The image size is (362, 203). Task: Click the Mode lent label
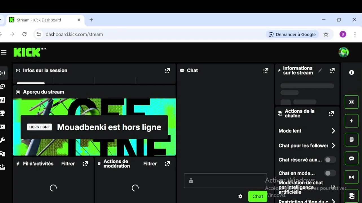[x=290, y=131]
